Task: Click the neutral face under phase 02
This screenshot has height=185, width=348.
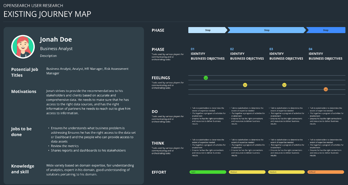Action: (x=245, y=85)
